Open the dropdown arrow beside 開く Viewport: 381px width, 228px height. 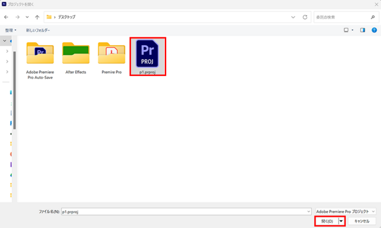point(341,221)
